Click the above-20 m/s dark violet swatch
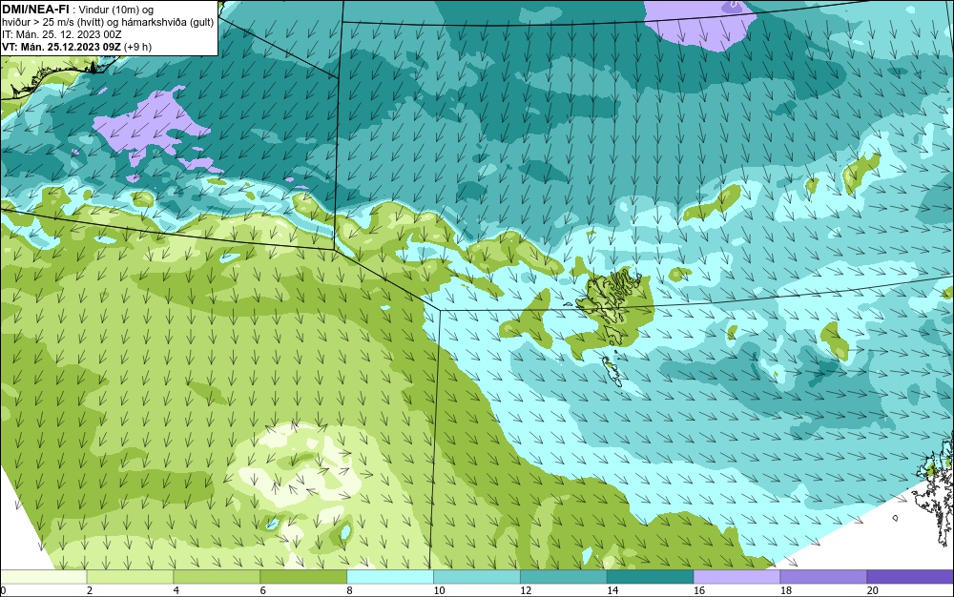This screenshot has height=597, width=954. pos(910,576)
